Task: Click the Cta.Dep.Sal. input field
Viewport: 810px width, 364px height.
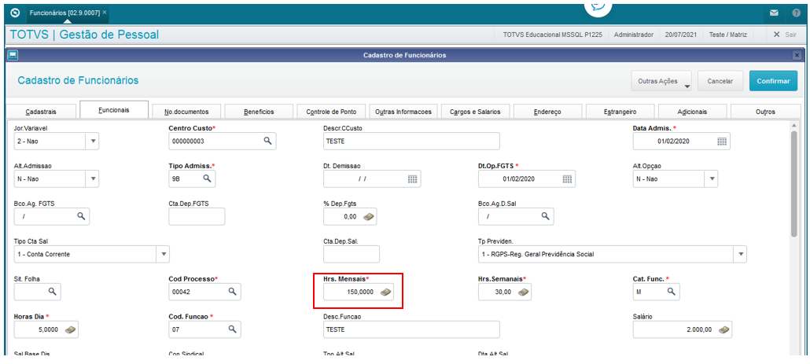Action: (x=352, y=254)
